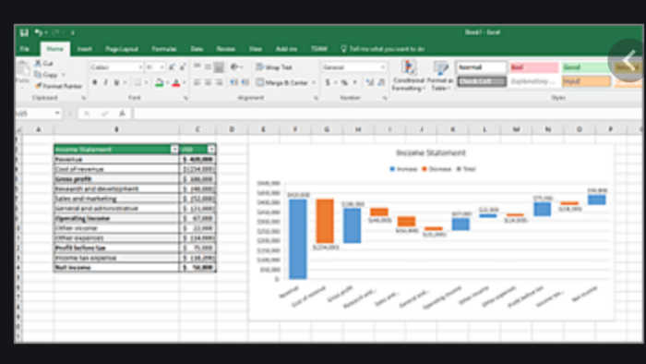Open Alignment group dialog launcher
Screen dimensions: 646x364
316,98
